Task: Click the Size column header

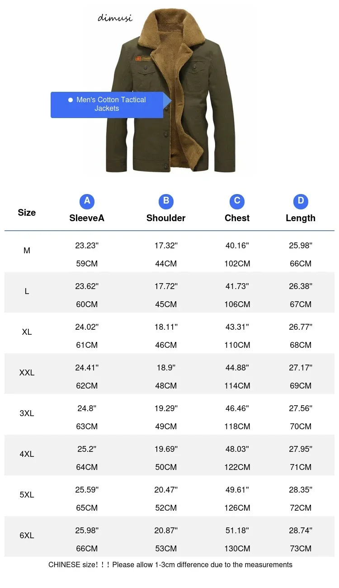Action: tap(27, 213)
